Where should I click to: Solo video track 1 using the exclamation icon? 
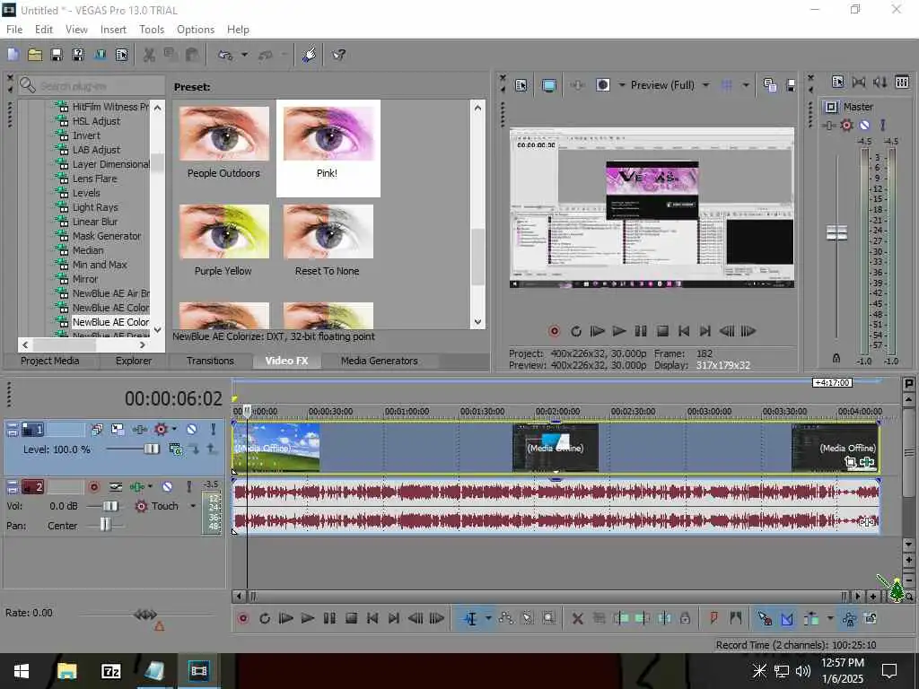pos(214,430)
